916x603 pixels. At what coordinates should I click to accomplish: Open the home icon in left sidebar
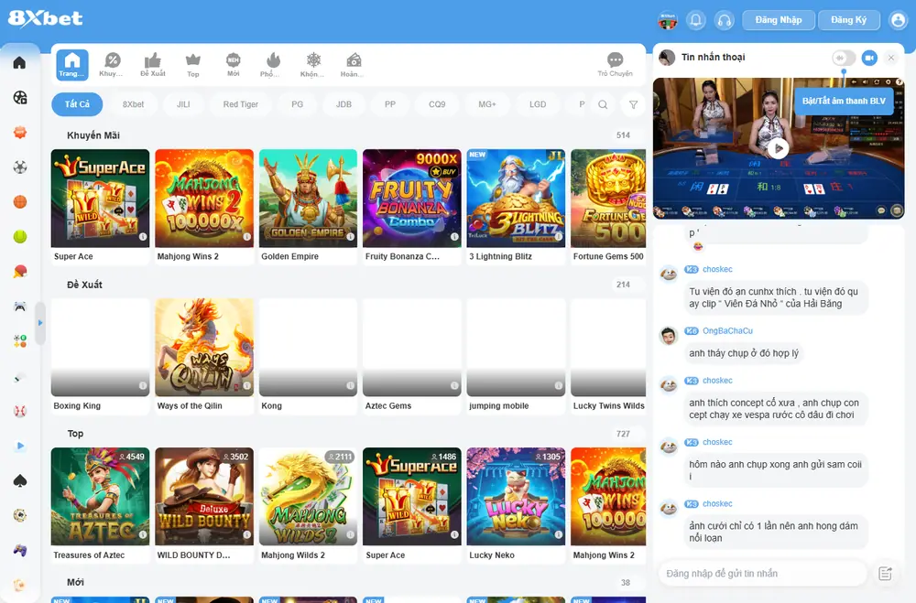(x=19, y=62)
